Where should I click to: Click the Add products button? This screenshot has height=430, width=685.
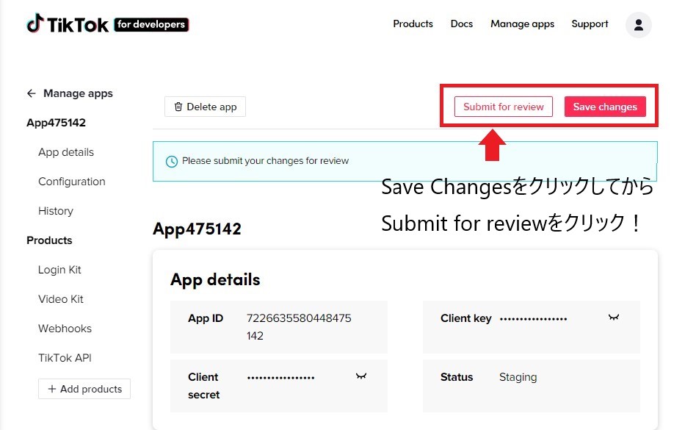pos(84,389)
